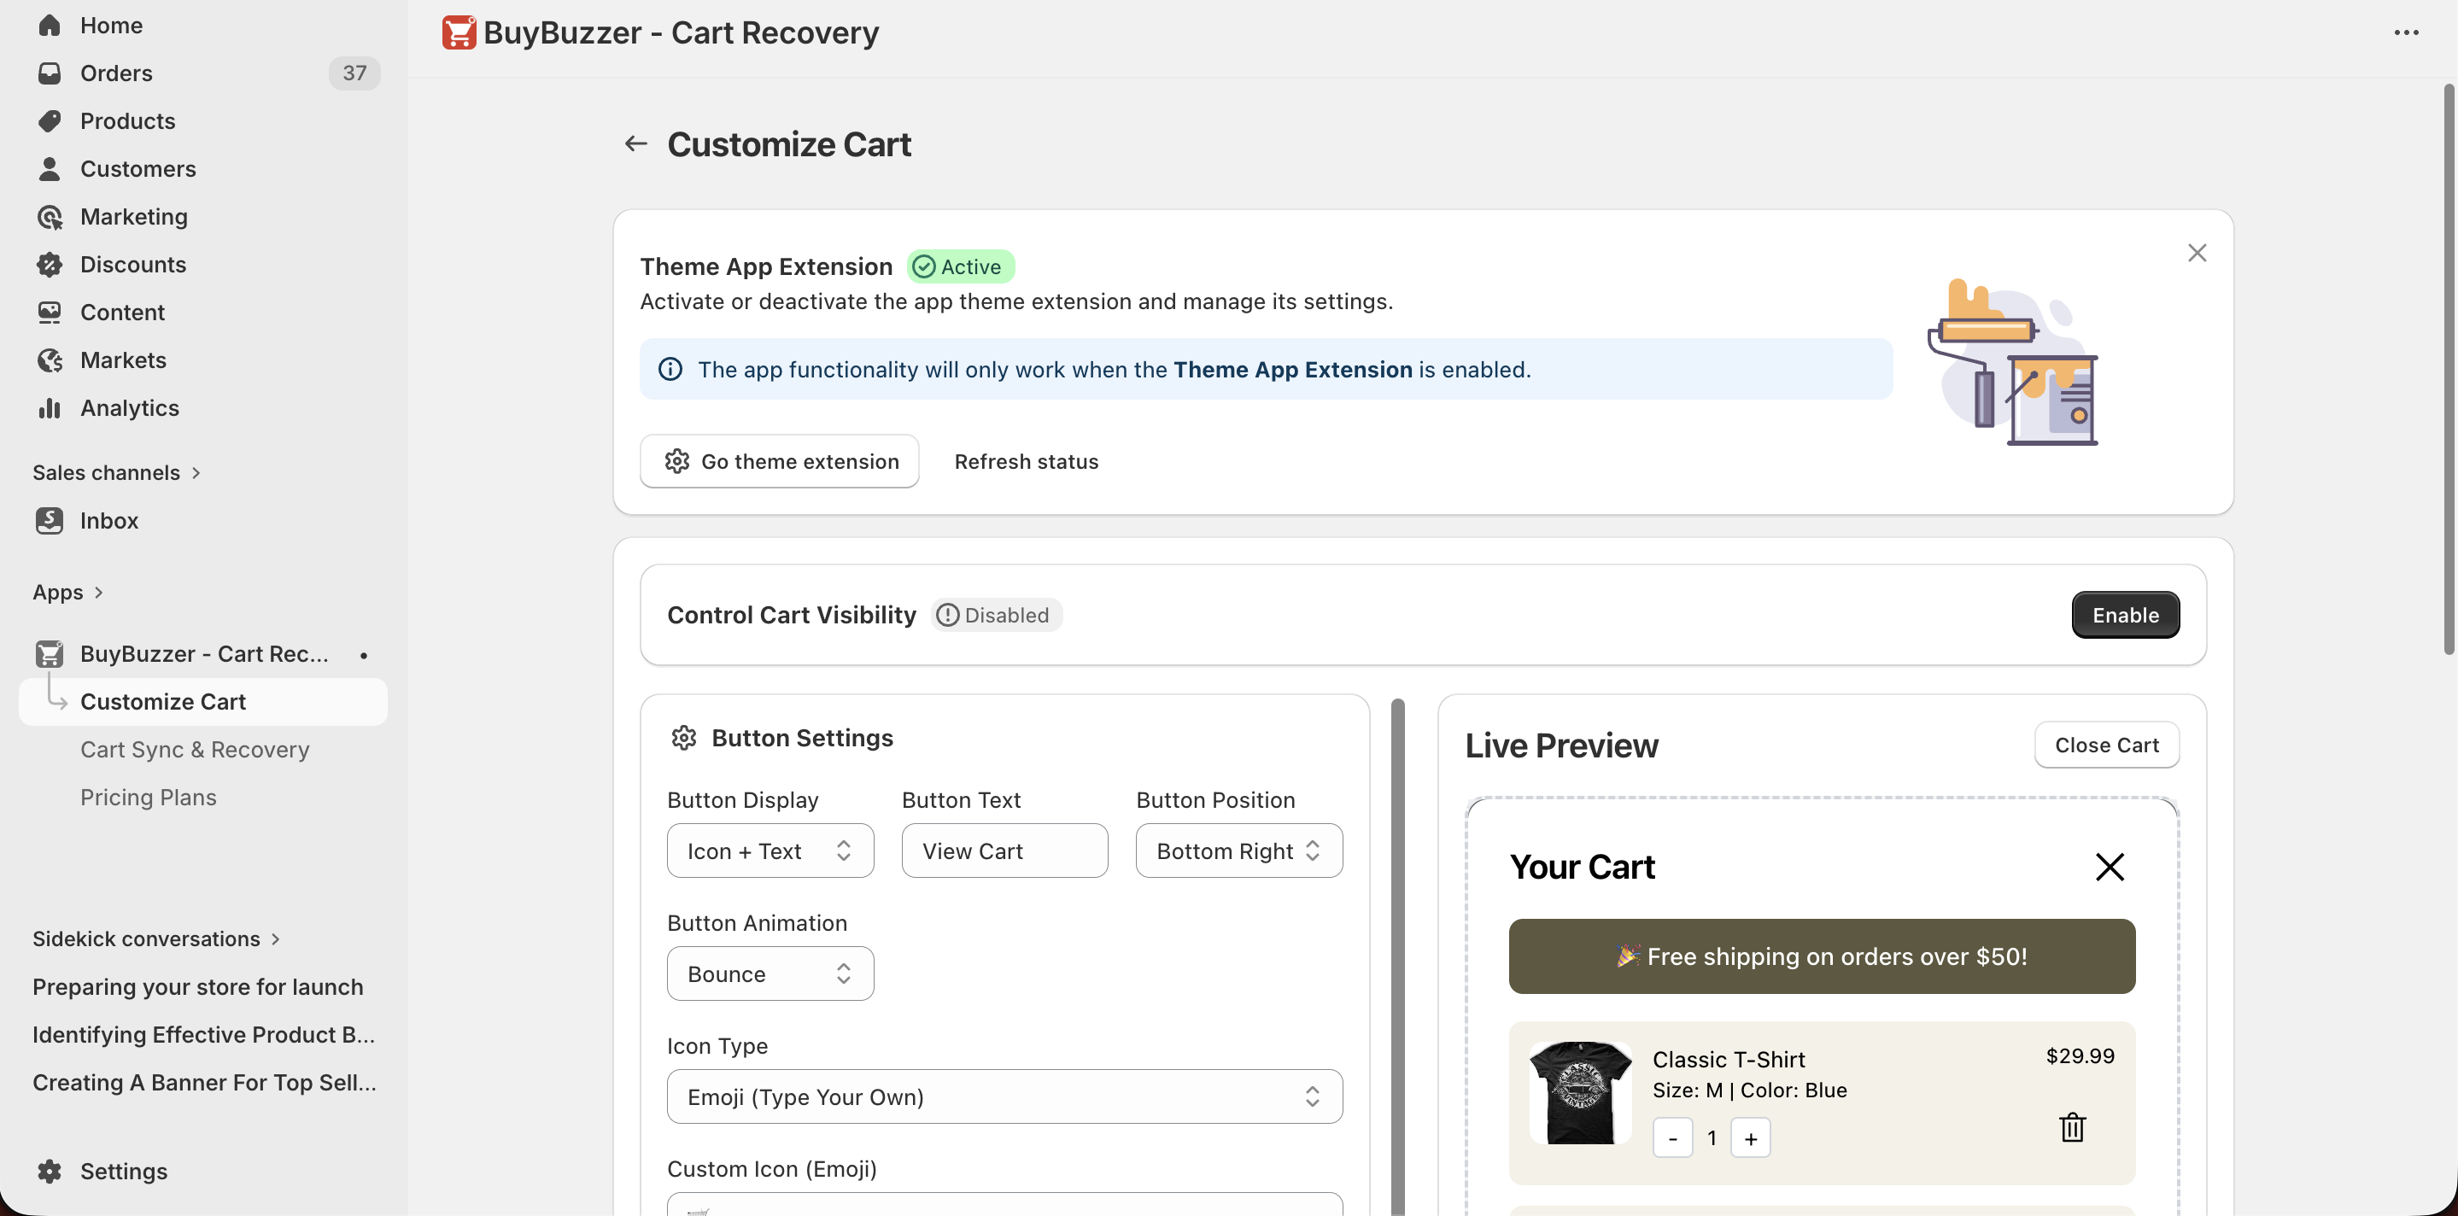The width and height of the screenshot is (2458, 1216).
Task: Go to Pricing Plans menu item
Action: (x=148, y=798)
